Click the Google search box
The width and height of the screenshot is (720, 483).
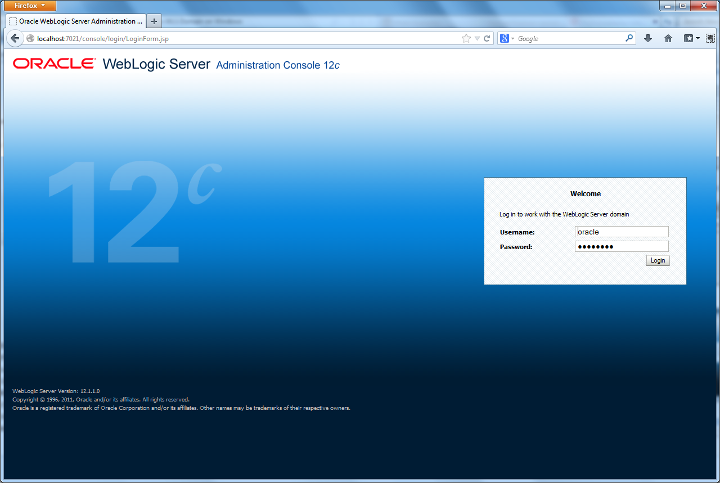pyautogui.click(x=569, y=39)
